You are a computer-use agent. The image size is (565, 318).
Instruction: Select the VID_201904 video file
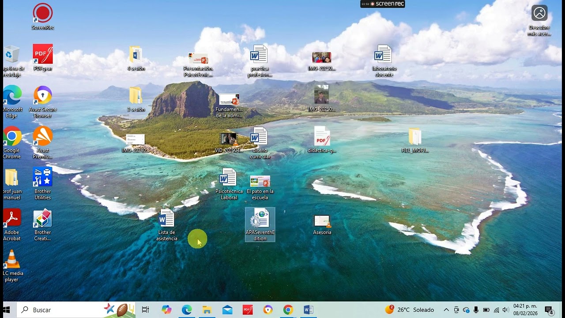click(229, 143)
